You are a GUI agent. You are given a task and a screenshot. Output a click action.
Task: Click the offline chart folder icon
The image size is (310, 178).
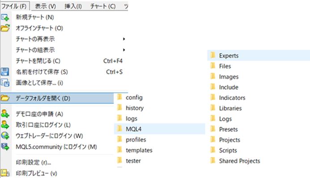(x=5, y=28)
